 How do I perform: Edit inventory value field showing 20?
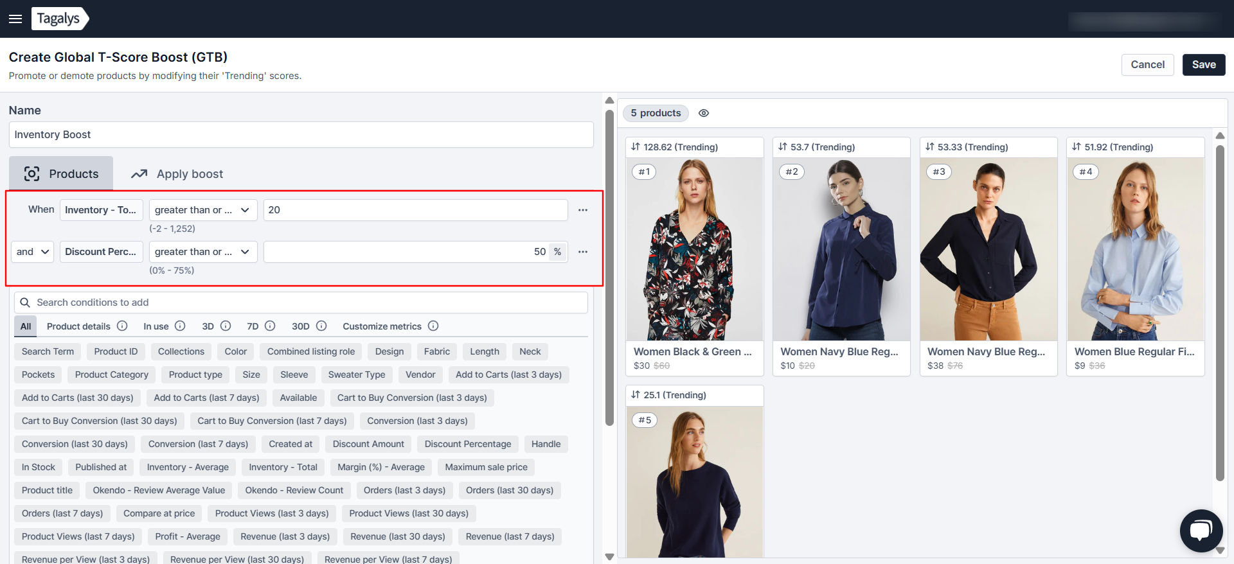click(x=415, y=210)
